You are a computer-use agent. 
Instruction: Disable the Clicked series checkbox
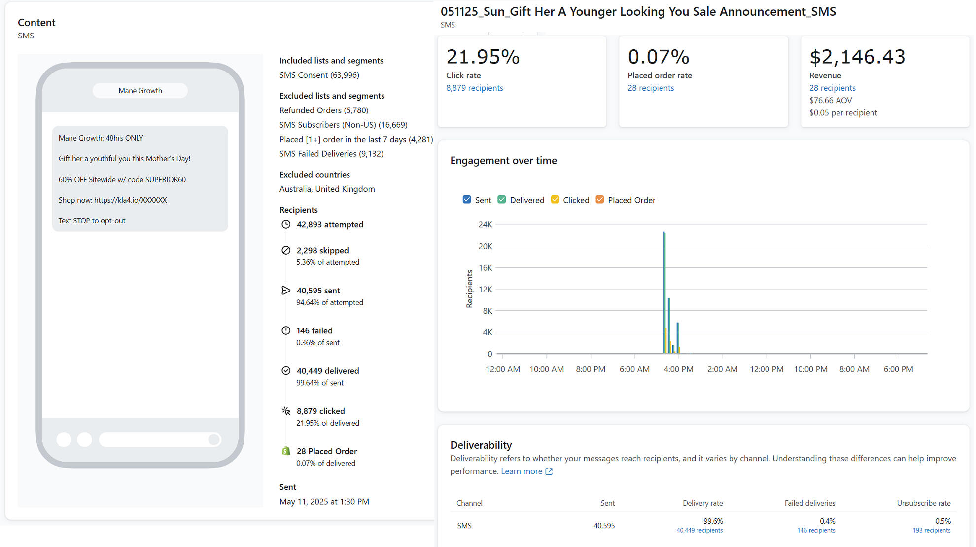pyautogui.click(x=555, y=200)
